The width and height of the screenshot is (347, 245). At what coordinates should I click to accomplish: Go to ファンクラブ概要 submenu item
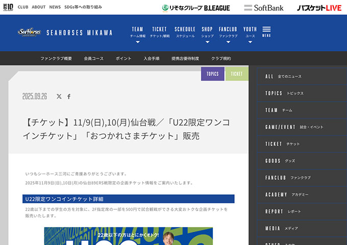click(x=56, y=58)
